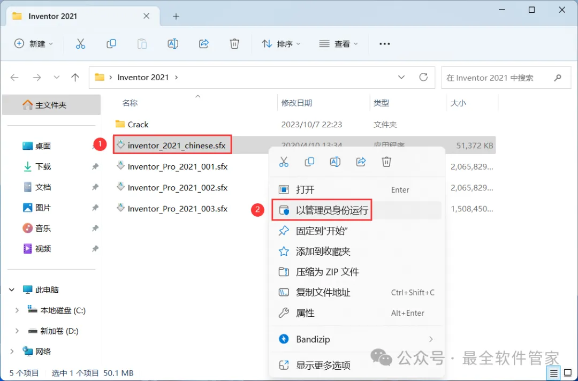Switch to details view in the status bar
578x381 pixels.
click(x=554, y=374)
